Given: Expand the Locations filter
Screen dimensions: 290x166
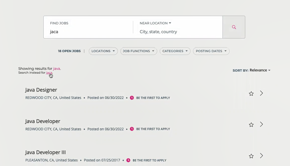Looking at the screenshot, I should pyautogui.click(x=103, y=51).
